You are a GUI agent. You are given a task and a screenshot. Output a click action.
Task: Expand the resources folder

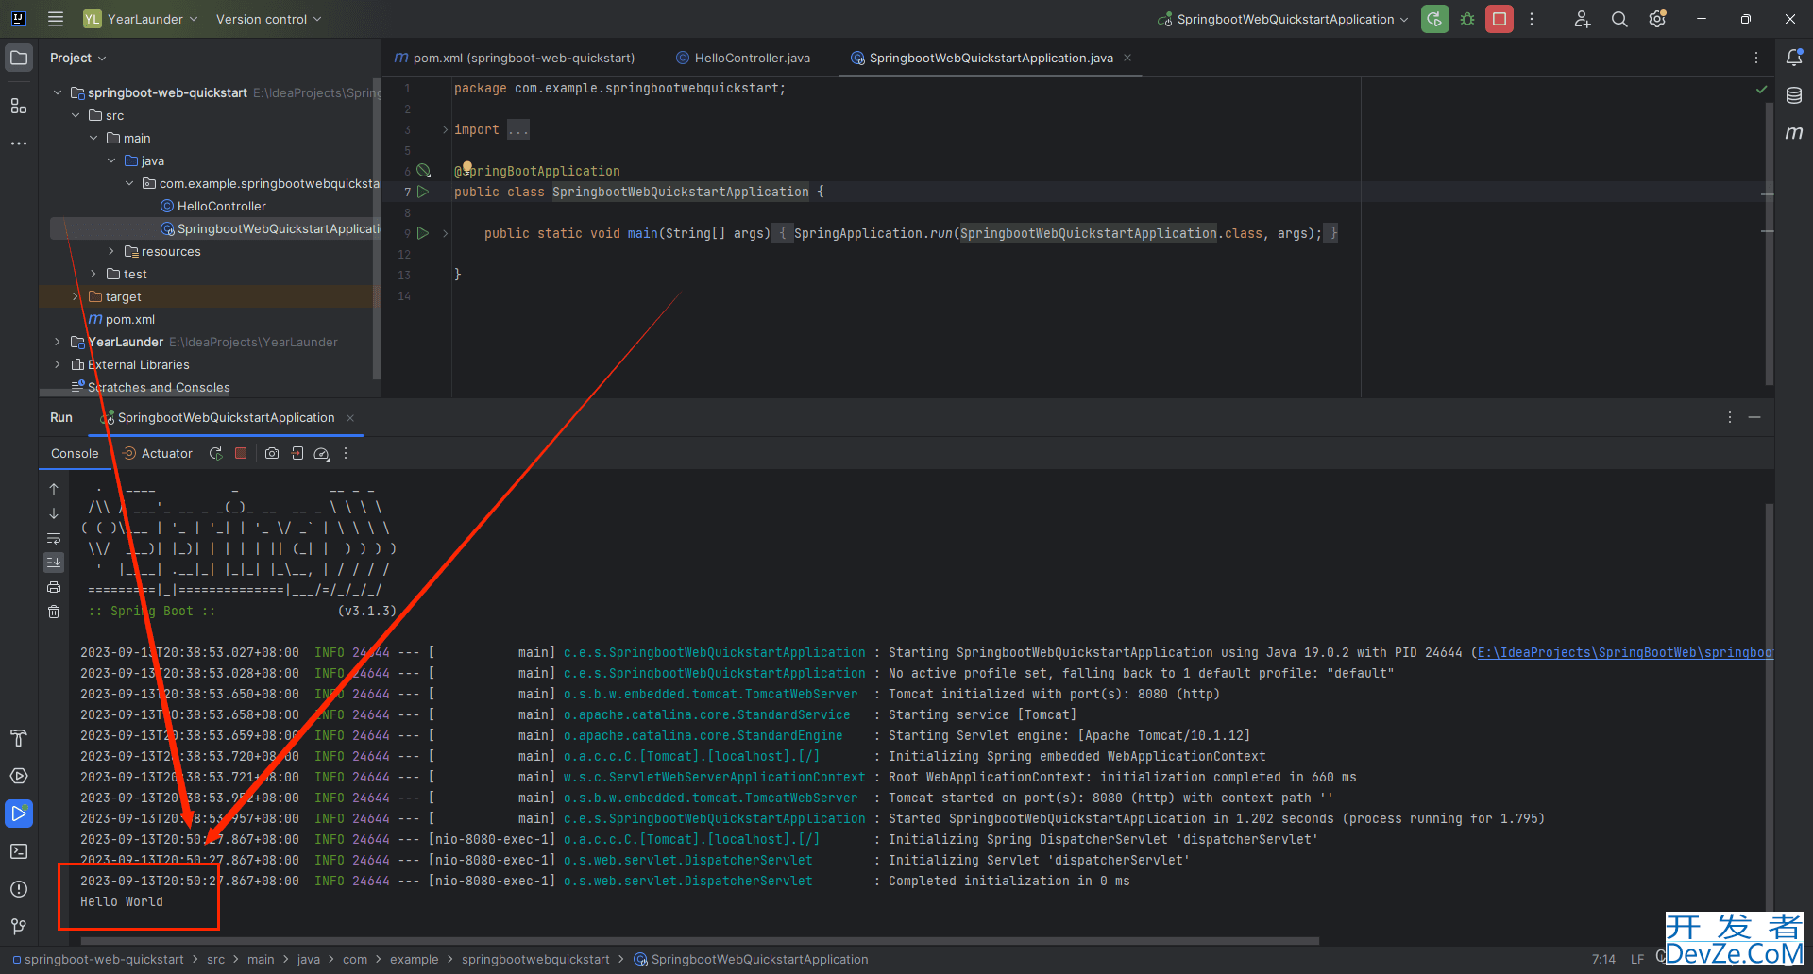tap(111, 251)
